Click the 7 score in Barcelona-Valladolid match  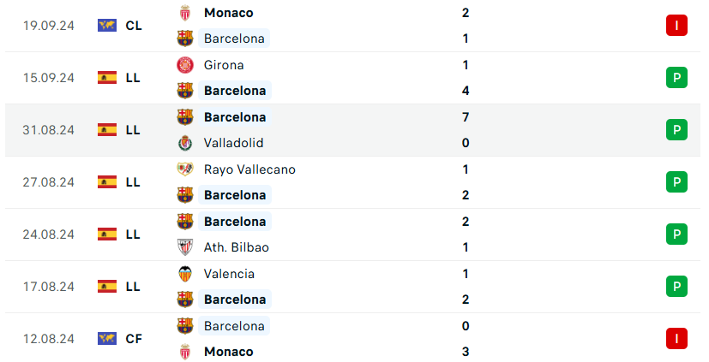pos(466,117)
